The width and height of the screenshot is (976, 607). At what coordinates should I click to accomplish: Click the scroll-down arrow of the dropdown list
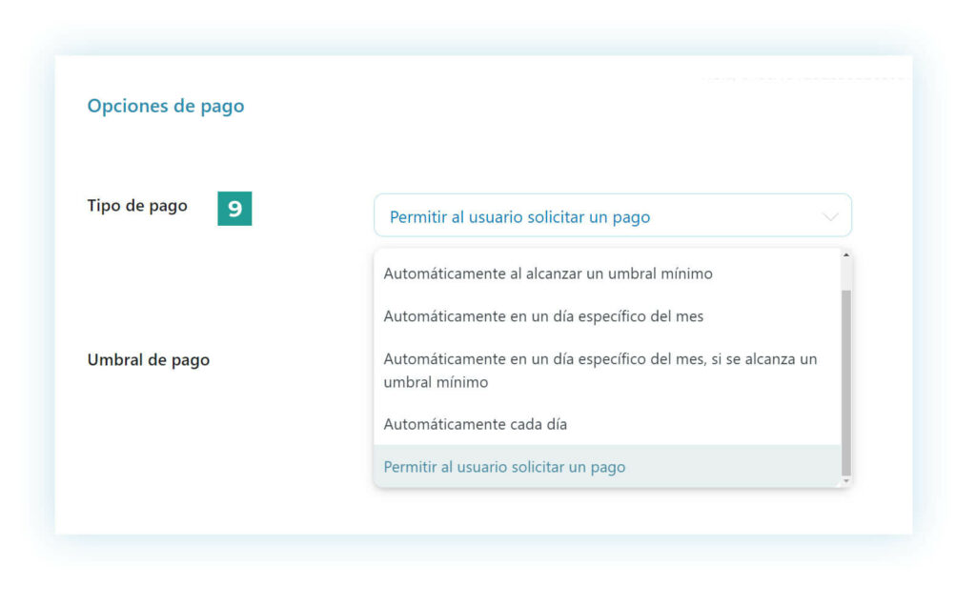(846, 481)
